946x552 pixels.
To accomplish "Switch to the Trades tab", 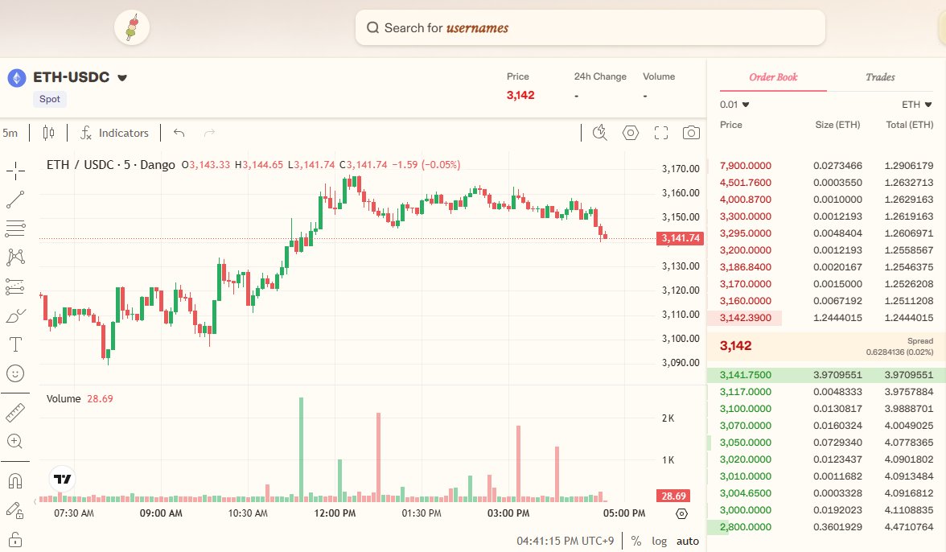I will pos(879,77).
